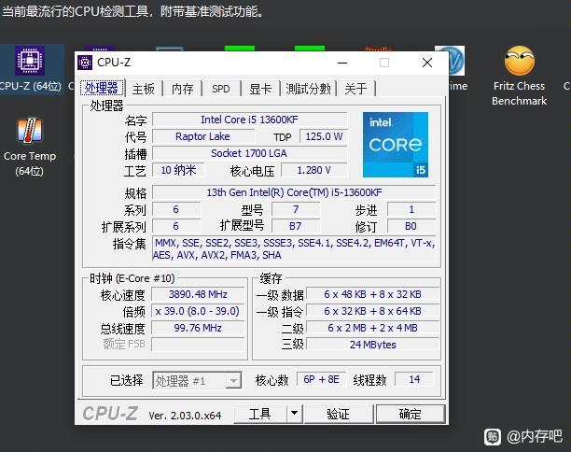Open the 关于 tab
571x452 pixels.
[x=355, y=89]
